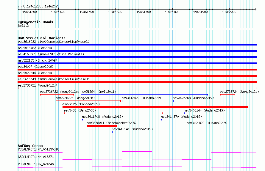Open CSGALNACT1|NM_001130518 gene label
This screenshot has height=171, width=265.
pos(38,149)
